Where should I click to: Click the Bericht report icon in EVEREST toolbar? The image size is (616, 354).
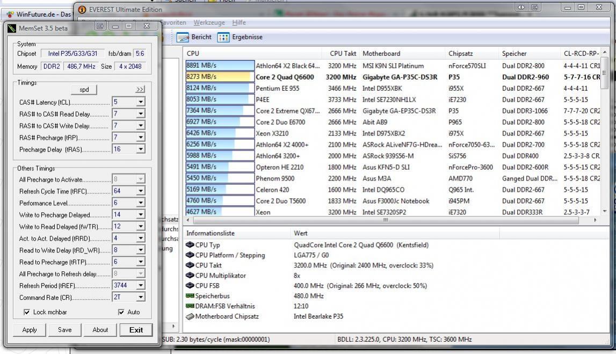pos(183,37)
